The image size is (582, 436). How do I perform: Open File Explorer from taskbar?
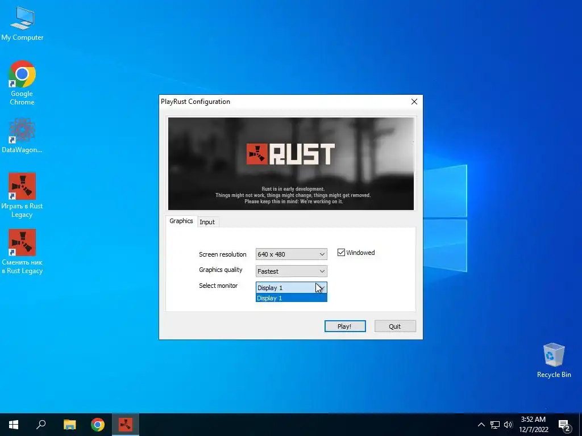click(x=69, y=425)
